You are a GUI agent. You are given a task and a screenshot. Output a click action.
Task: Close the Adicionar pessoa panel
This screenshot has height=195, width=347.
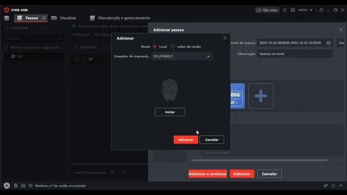341,30
